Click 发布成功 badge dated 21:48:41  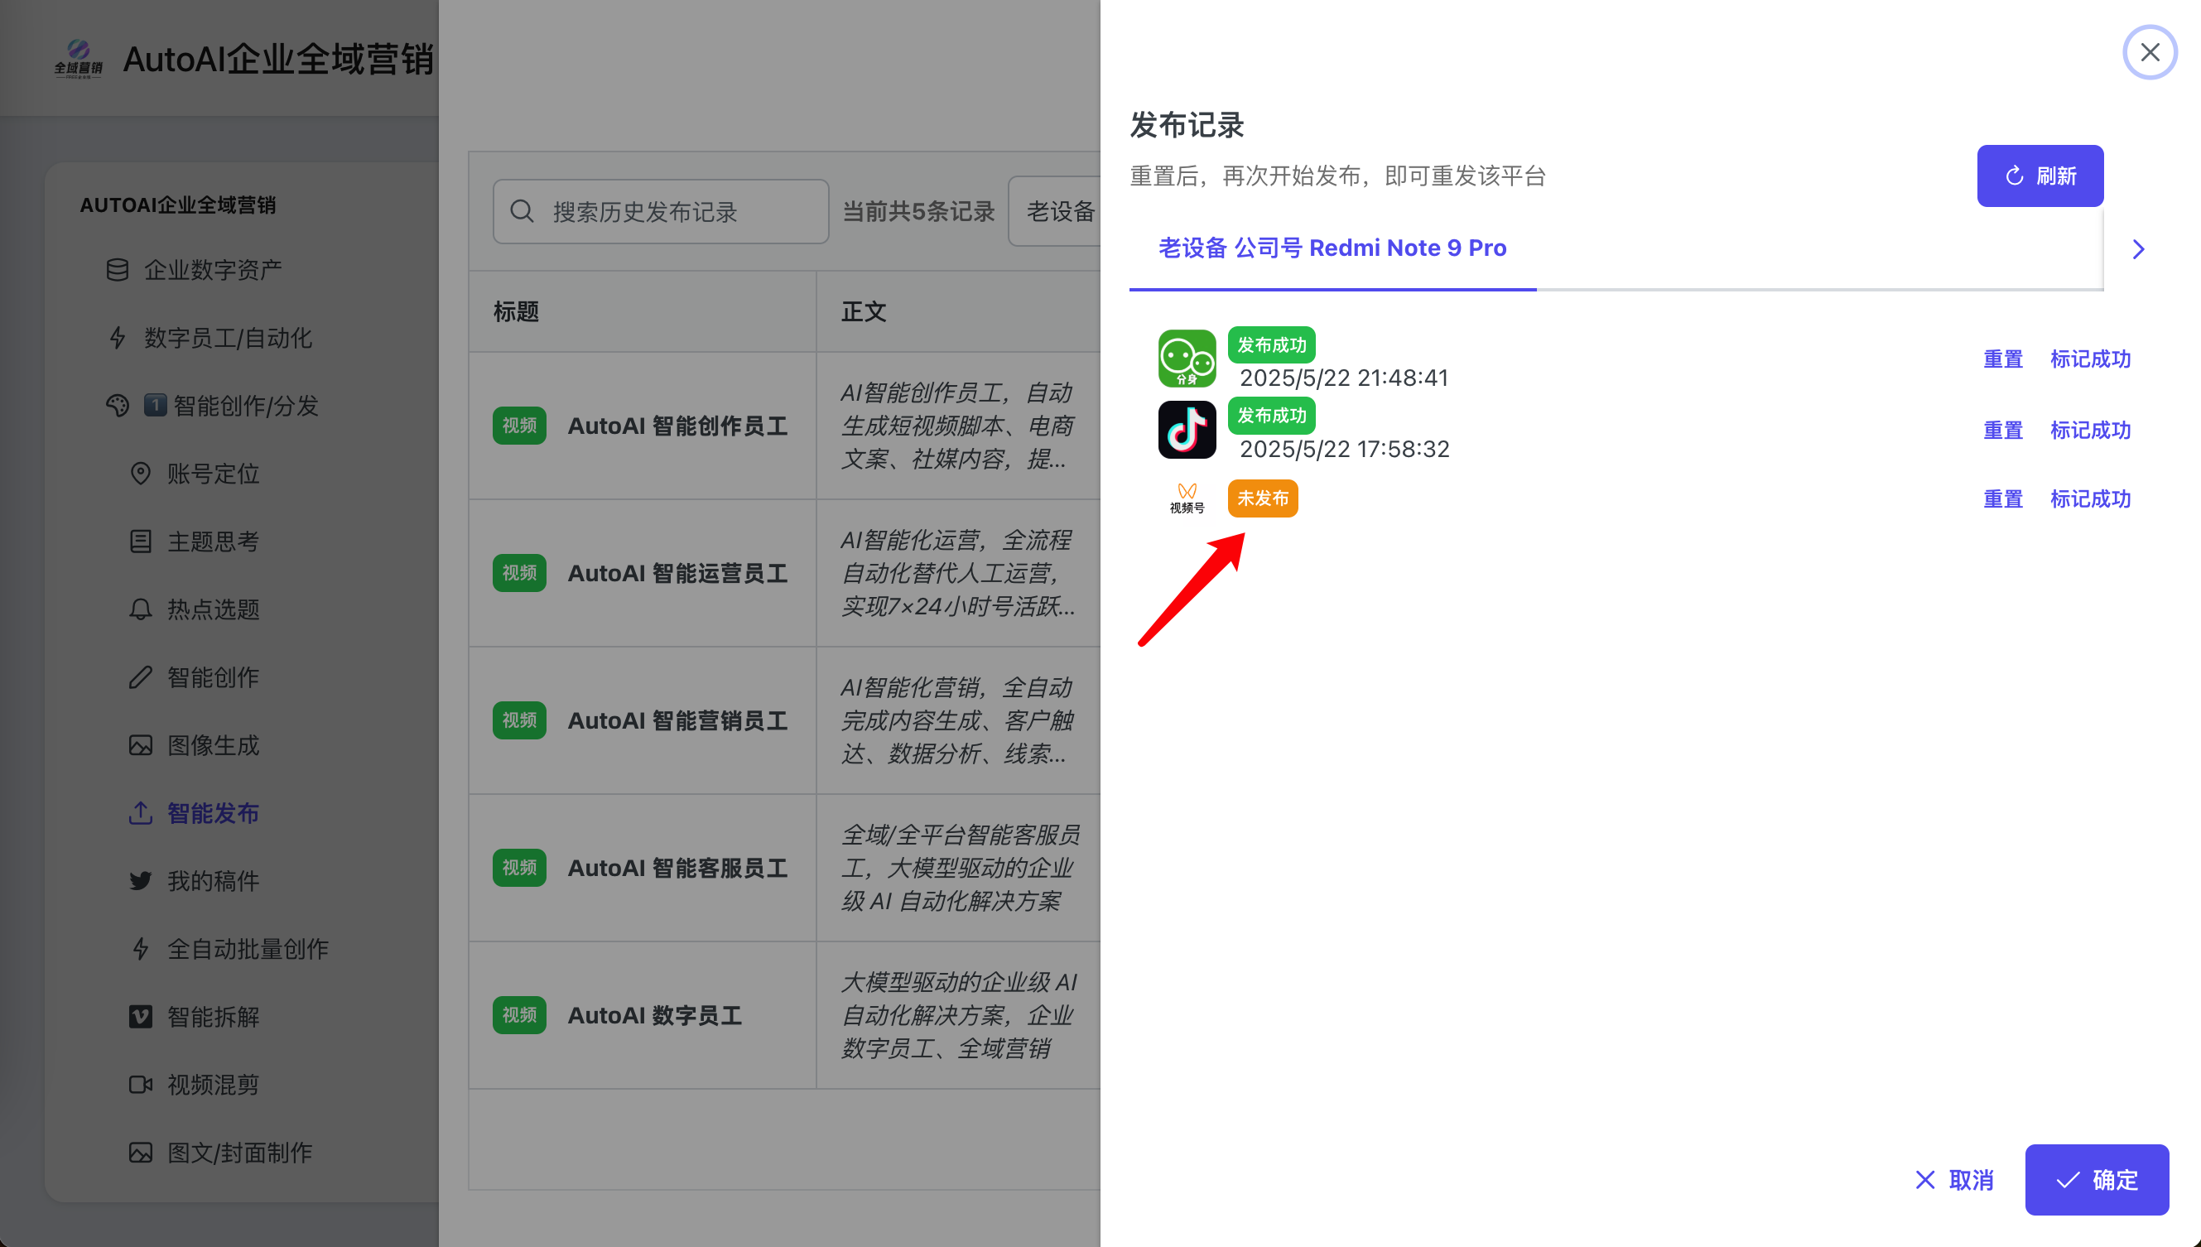1271,345
